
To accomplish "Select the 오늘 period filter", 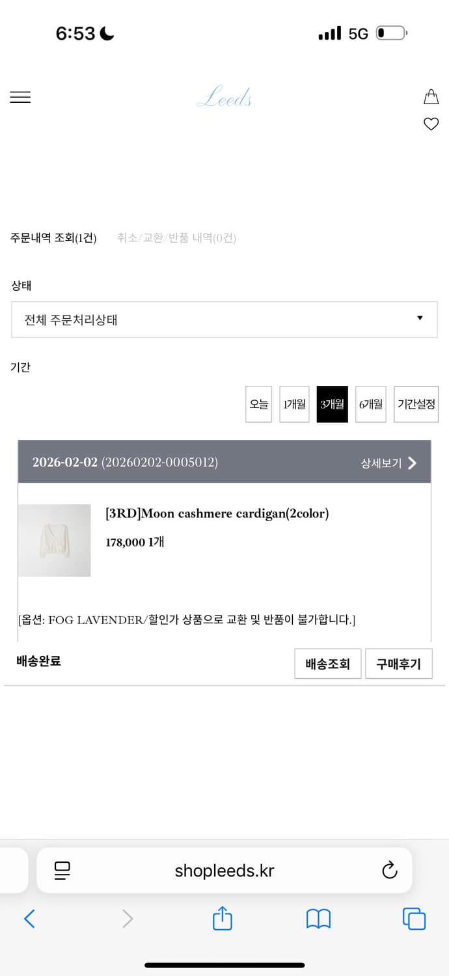I will tap(258, 404).
